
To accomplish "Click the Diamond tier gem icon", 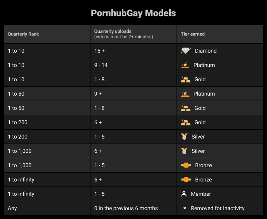I will 186,51.
